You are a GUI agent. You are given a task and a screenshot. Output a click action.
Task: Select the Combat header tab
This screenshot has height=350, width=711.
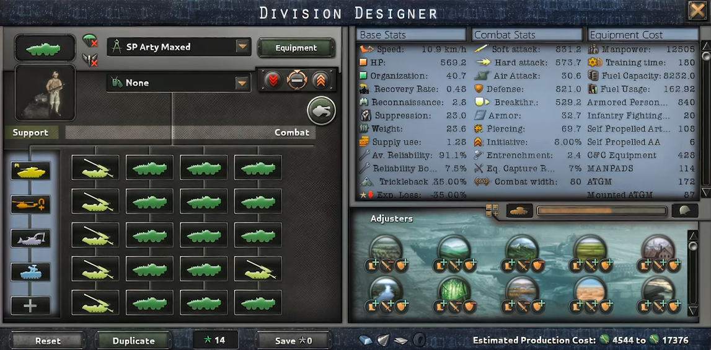pyautogui.click(x=292, y=133)
